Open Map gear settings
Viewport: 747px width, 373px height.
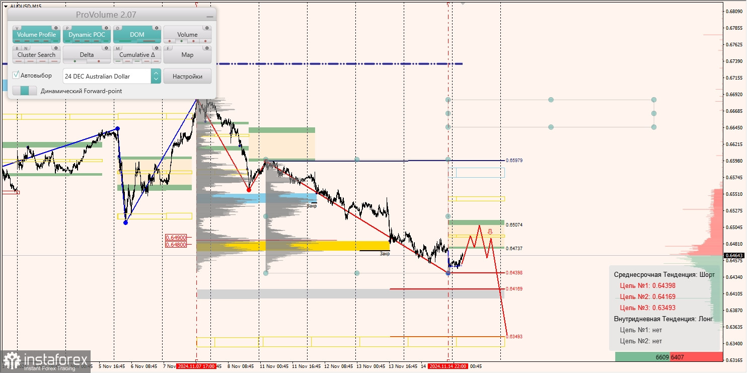click(207, 48)
